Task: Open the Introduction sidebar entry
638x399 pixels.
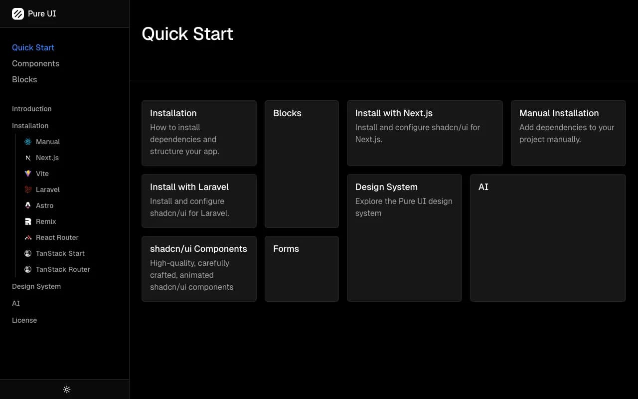Action: pyautogui.click(x=31, y=109)
